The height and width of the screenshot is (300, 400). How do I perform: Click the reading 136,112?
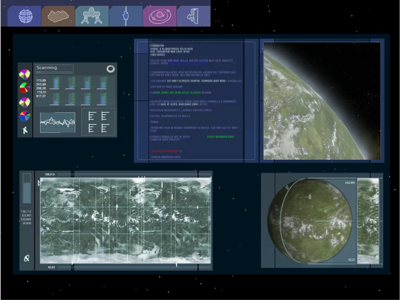pos(26,212)
